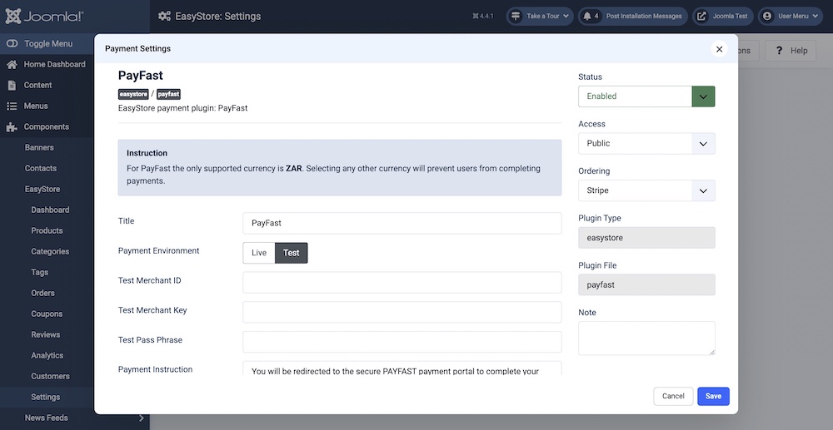The width and height of the screenshot is (833, 430).
Task: Open Post Installation Messages bell icon
Action: point(587,16)
